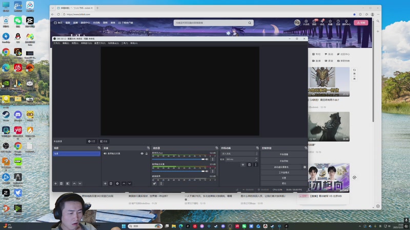
Task: Open options menu for Mic/Aux channel
Action: (x=213, y=159)
